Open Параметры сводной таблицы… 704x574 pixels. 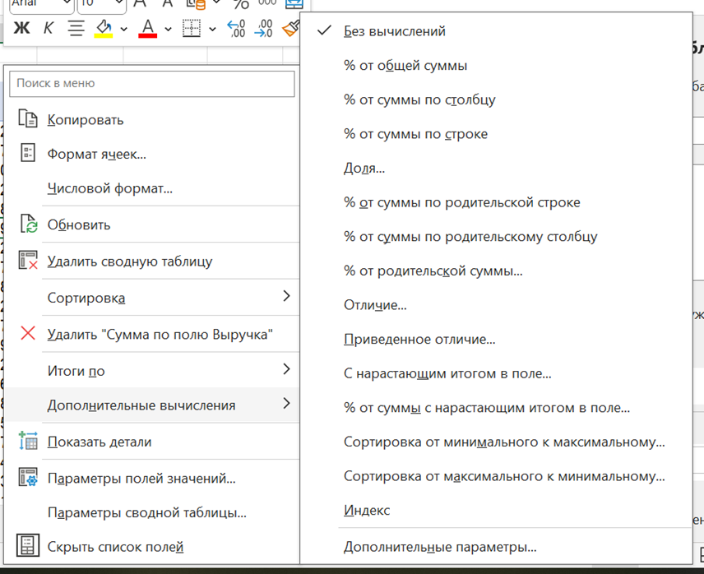[x=147, y=513]
